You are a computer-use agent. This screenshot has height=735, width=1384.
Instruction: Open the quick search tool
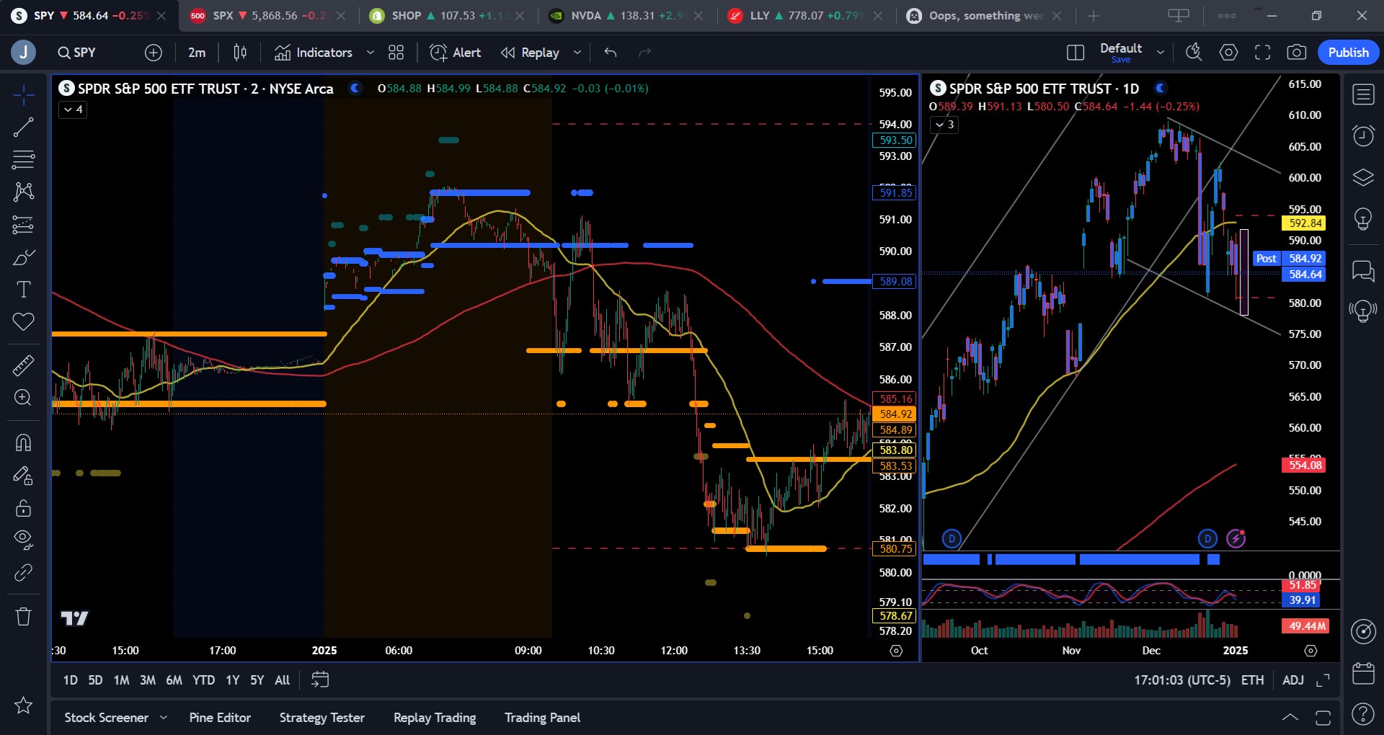tap(1194, 52)
